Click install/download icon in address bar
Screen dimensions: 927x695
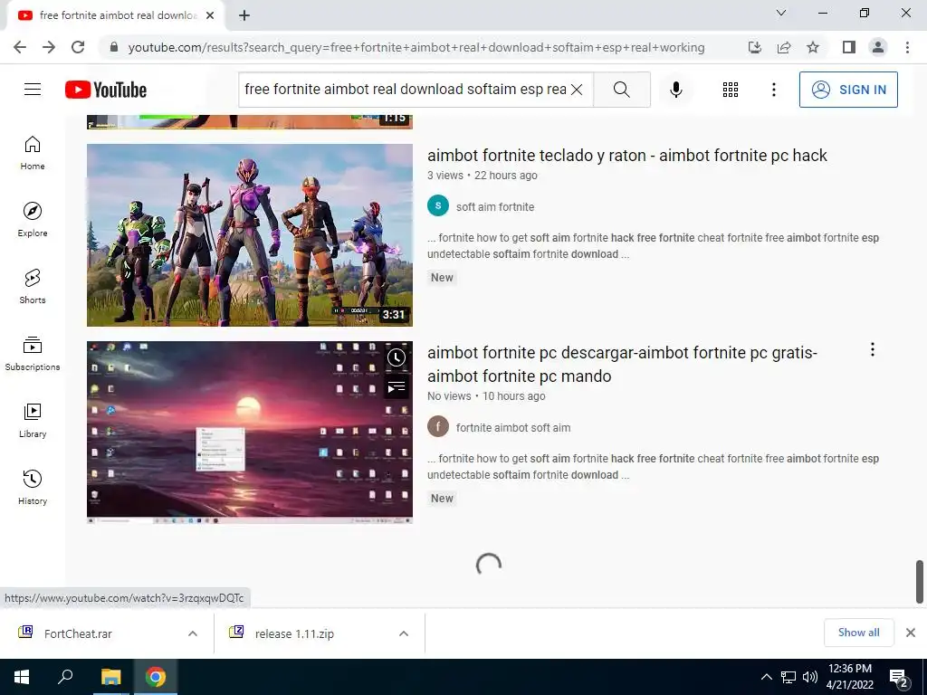(754, 47)
